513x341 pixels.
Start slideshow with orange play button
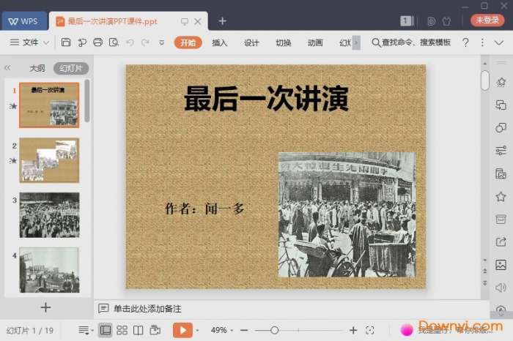pyautogui.click(x=182, y=330)
